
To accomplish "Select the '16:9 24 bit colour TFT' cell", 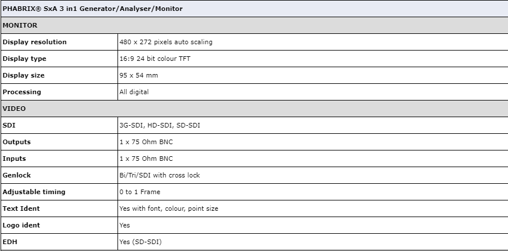I will click(x=154, y=59).
